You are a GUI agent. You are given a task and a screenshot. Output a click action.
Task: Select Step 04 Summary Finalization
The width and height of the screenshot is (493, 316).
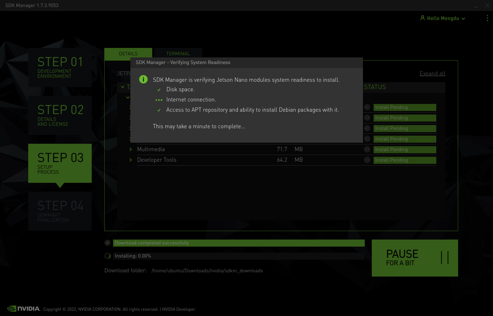(x=60, y=211)
